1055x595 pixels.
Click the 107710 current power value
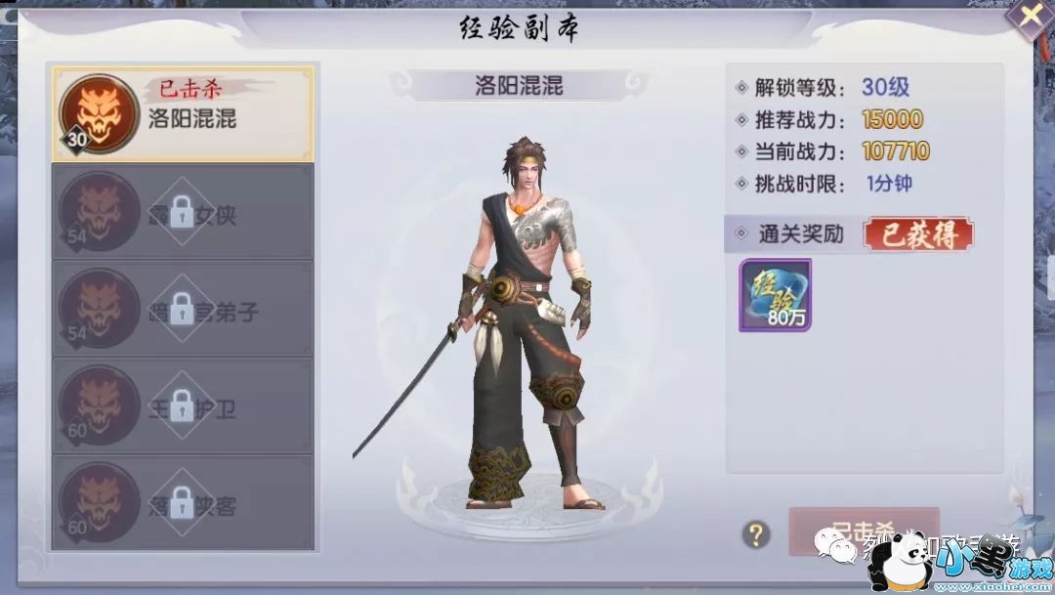(x=896, y=150)
